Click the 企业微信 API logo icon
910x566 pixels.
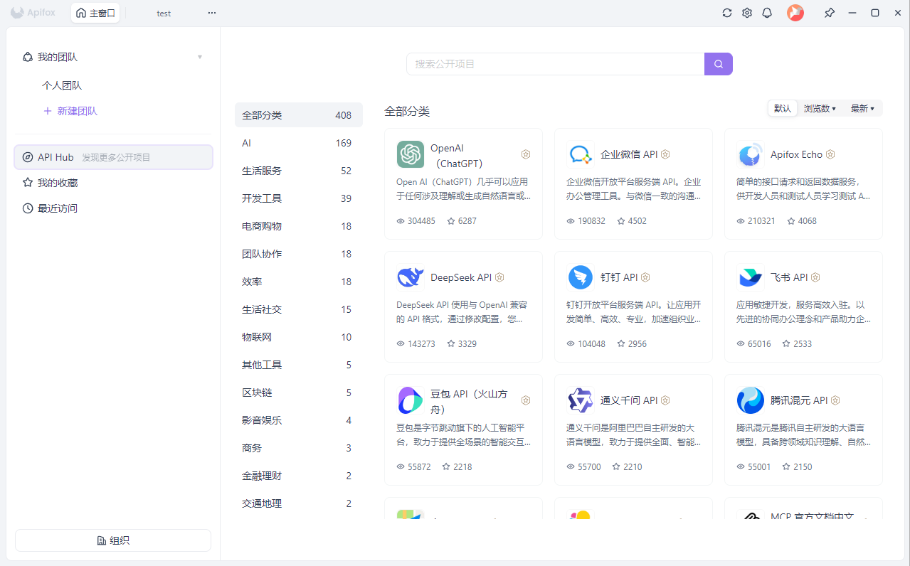coord(581,154)
